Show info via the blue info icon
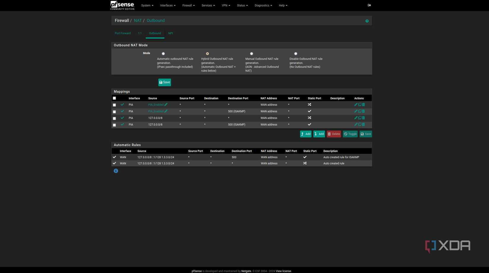Image resolution: width=489 pixels, height=273 pixels. point(116,171)
